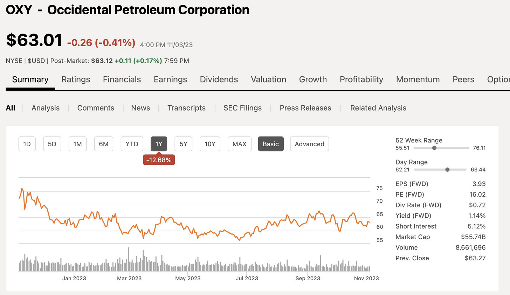Select the 1Y chart range
Image resolution: width=510 pixels, height=295 pixels.
(x=159, y=144)
